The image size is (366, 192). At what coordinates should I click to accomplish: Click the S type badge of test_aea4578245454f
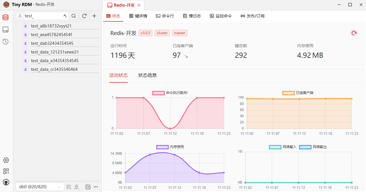coord(25,35)
